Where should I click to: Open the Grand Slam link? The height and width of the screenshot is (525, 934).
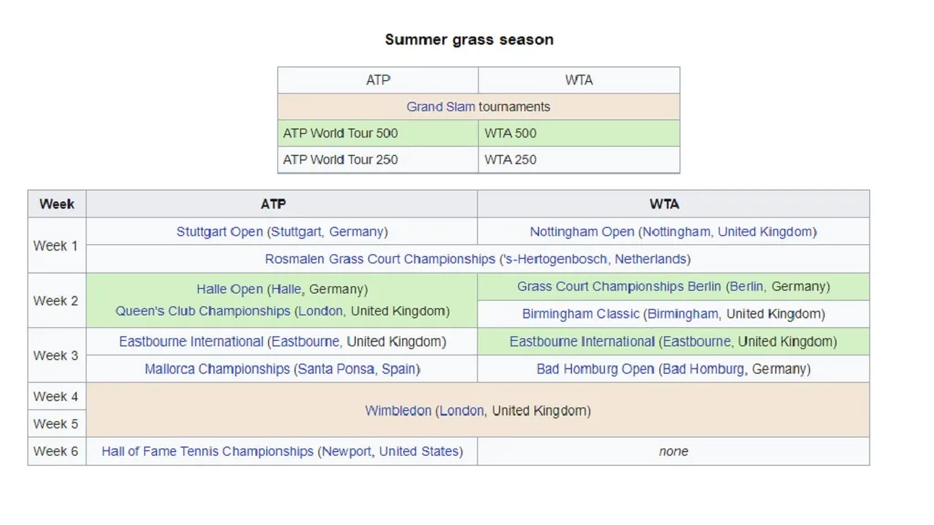point(441,107)
